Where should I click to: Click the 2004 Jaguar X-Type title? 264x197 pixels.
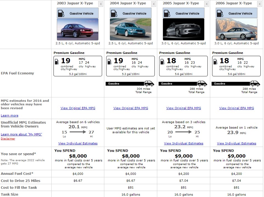[x=128, y=3]
